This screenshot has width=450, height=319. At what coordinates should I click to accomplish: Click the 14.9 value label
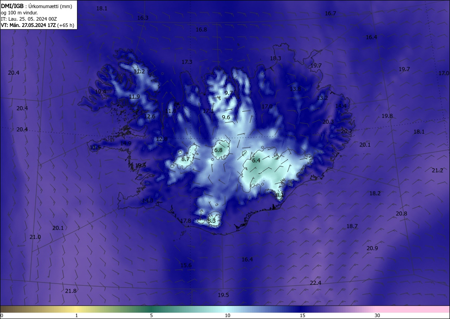[126, 144]
